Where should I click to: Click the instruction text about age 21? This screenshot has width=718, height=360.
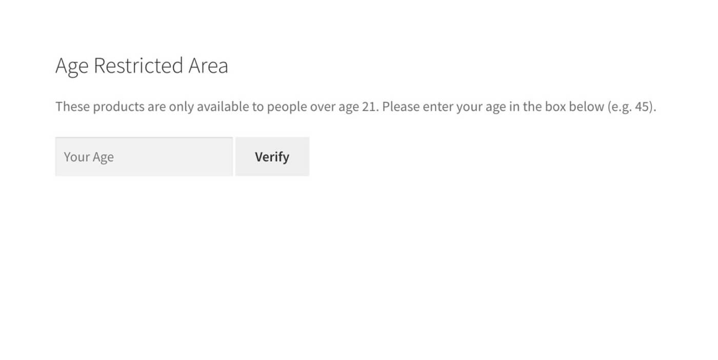point(308,106)
